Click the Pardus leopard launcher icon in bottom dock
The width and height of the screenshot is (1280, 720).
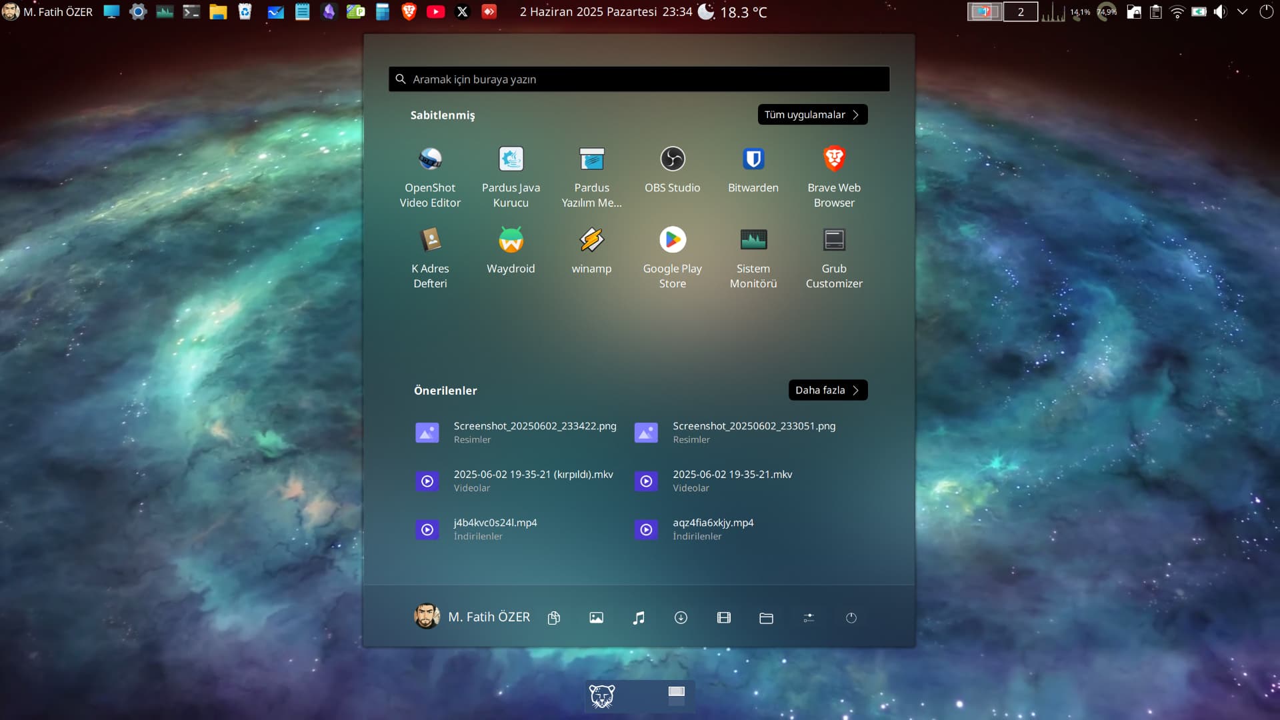(602, 697)
